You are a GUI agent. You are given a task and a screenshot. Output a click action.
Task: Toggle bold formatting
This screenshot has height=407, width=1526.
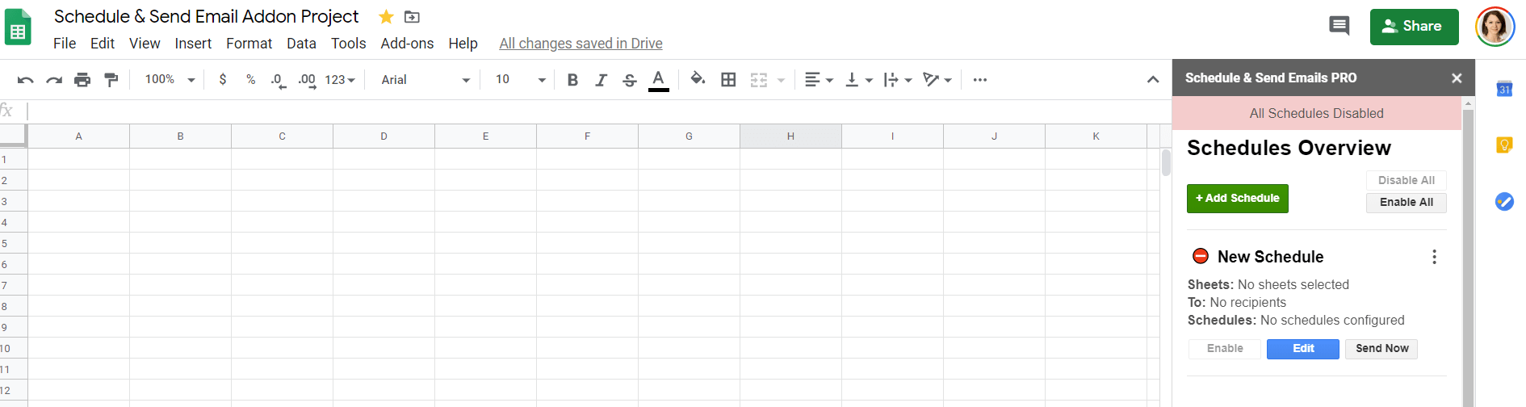[572, 80]
